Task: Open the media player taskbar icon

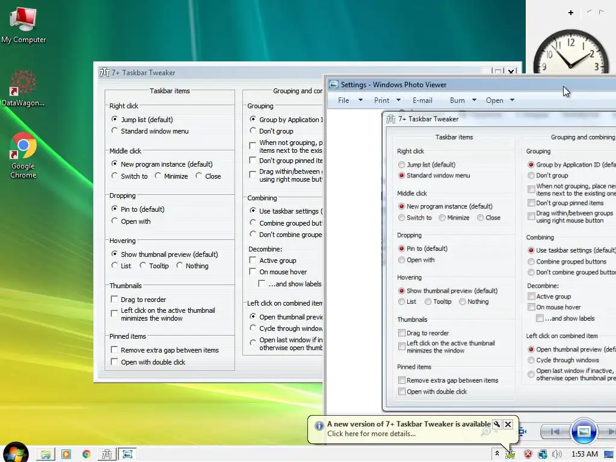Action: (66, 454)
